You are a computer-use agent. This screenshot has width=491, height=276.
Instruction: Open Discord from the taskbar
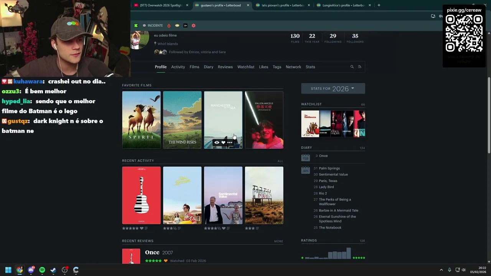coord(31,270)
